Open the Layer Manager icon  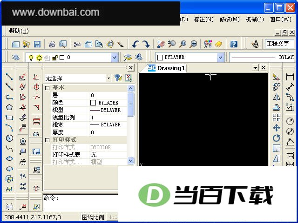point(16,57)
